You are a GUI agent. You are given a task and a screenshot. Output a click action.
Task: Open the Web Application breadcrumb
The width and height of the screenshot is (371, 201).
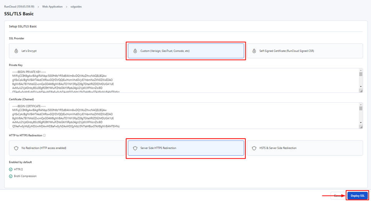click(x=53, y=7)
